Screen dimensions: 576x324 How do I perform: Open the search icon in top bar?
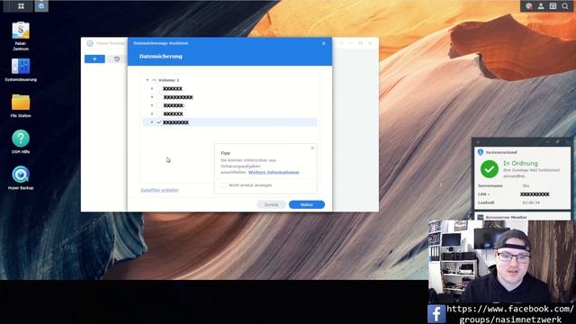click(x=565, y=6)
